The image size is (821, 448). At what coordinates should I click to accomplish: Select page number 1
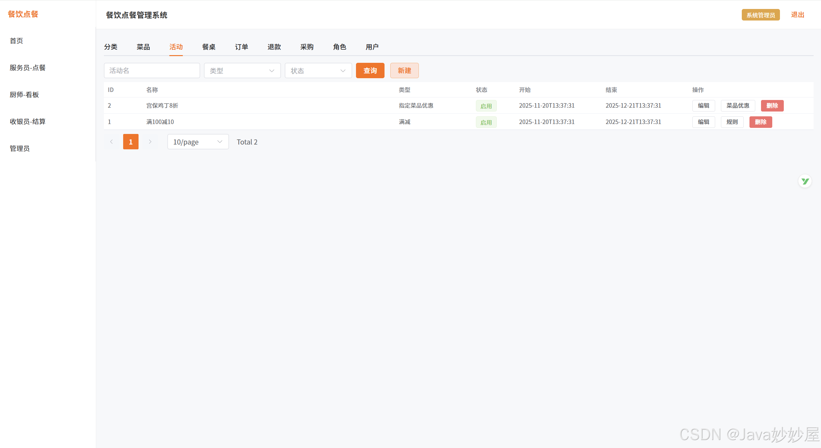coord(131,142)
